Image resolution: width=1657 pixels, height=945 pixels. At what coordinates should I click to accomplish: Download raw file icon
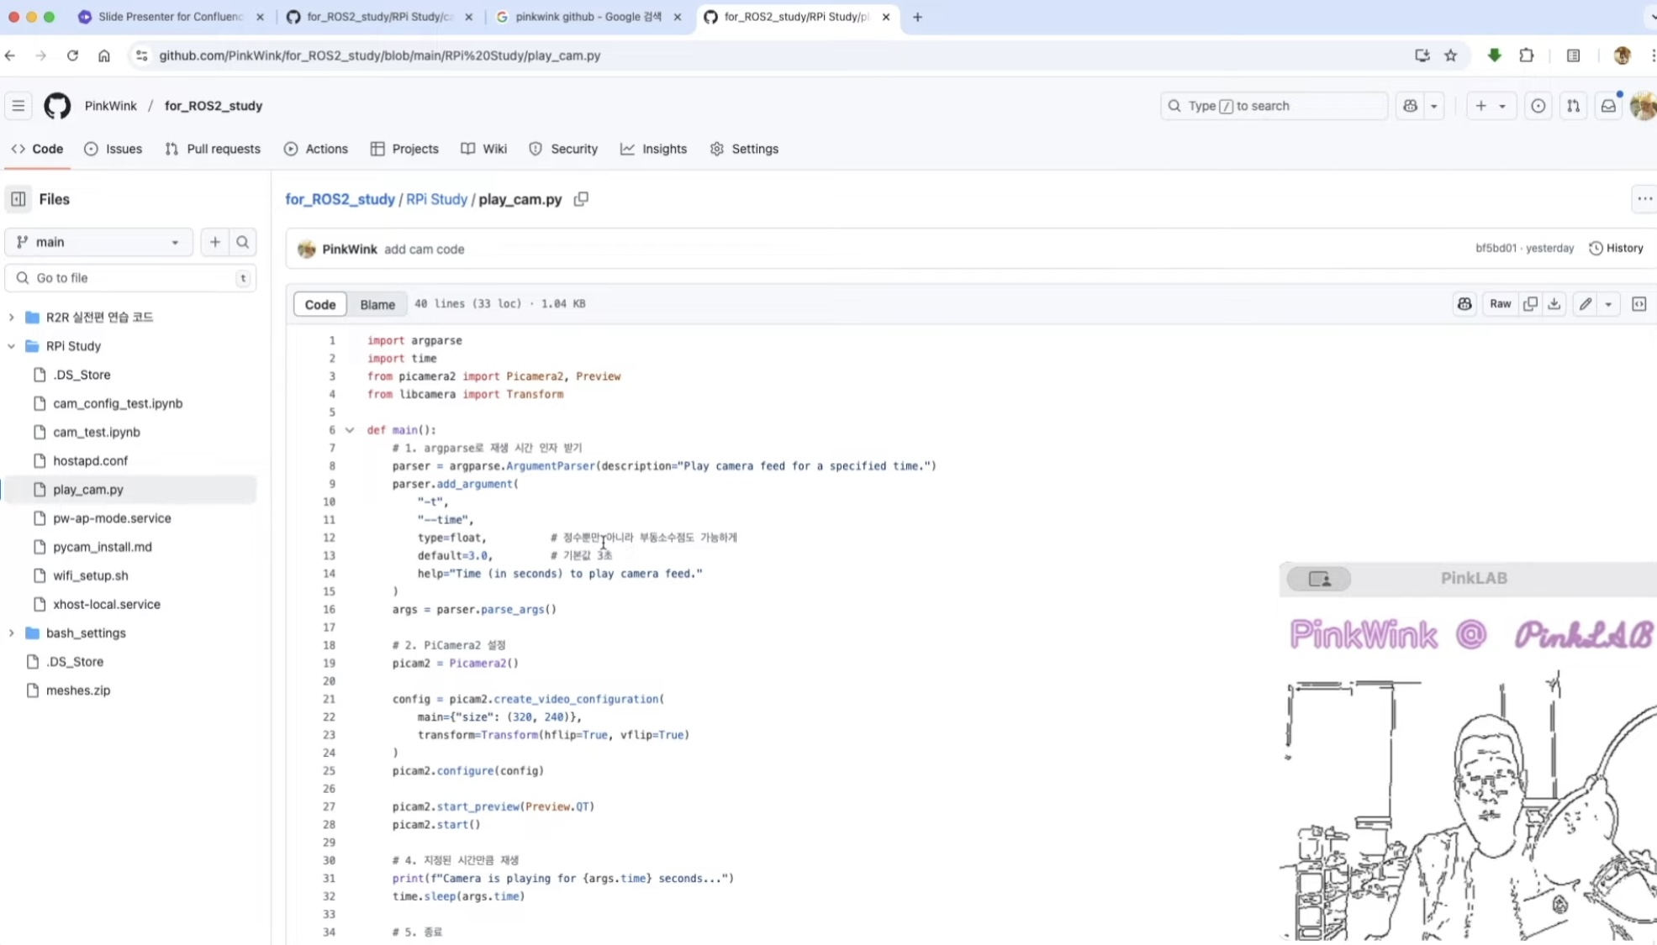tap(1554, 304)
